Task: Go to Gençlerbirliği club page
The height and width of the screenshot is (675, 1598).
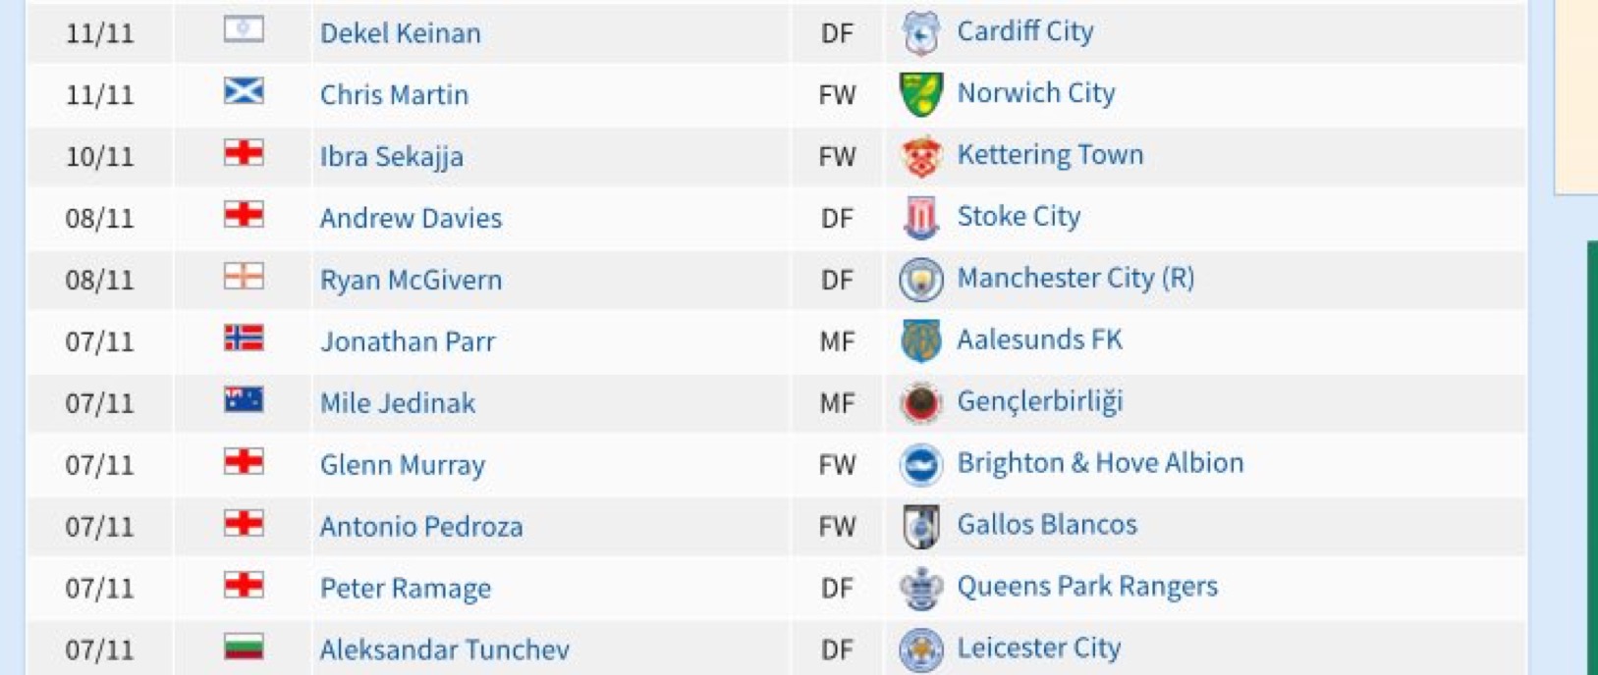Action: click(1039, 401)
